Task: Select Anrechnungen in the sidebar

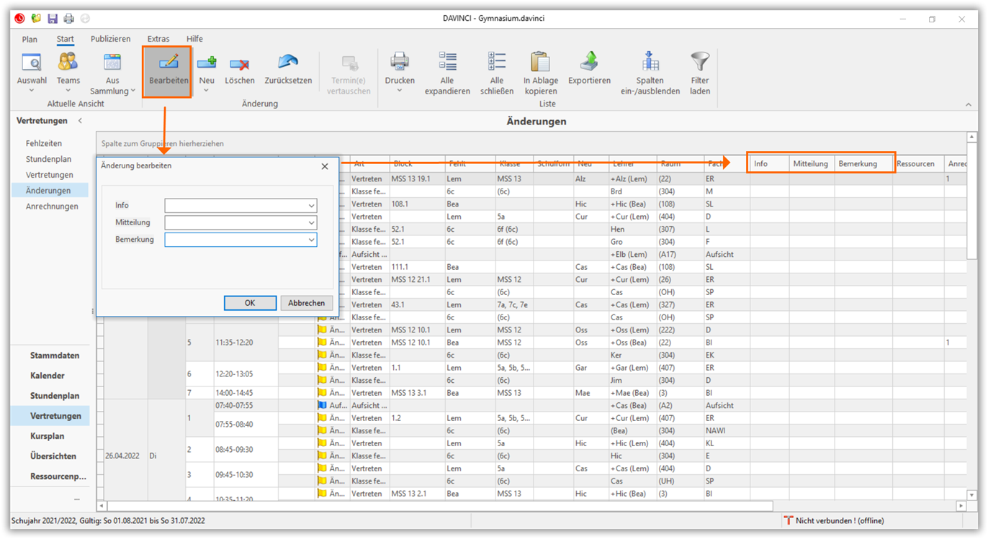Action: pyautogui.click(x=52, y=207)
